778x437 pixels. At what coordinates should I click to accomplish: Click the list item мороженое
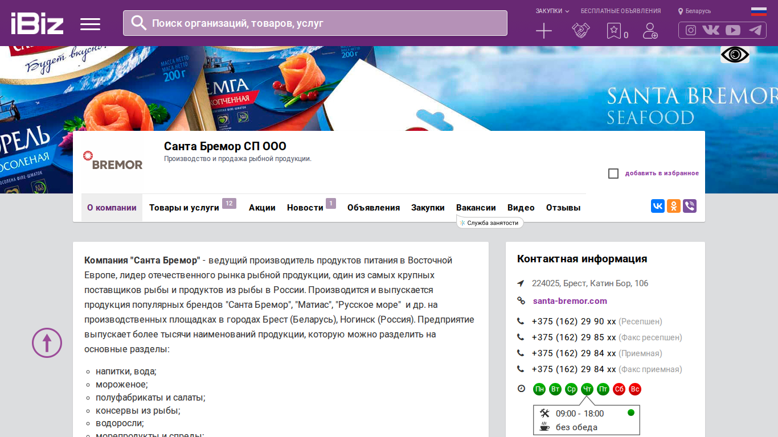(x=122, y=384)
